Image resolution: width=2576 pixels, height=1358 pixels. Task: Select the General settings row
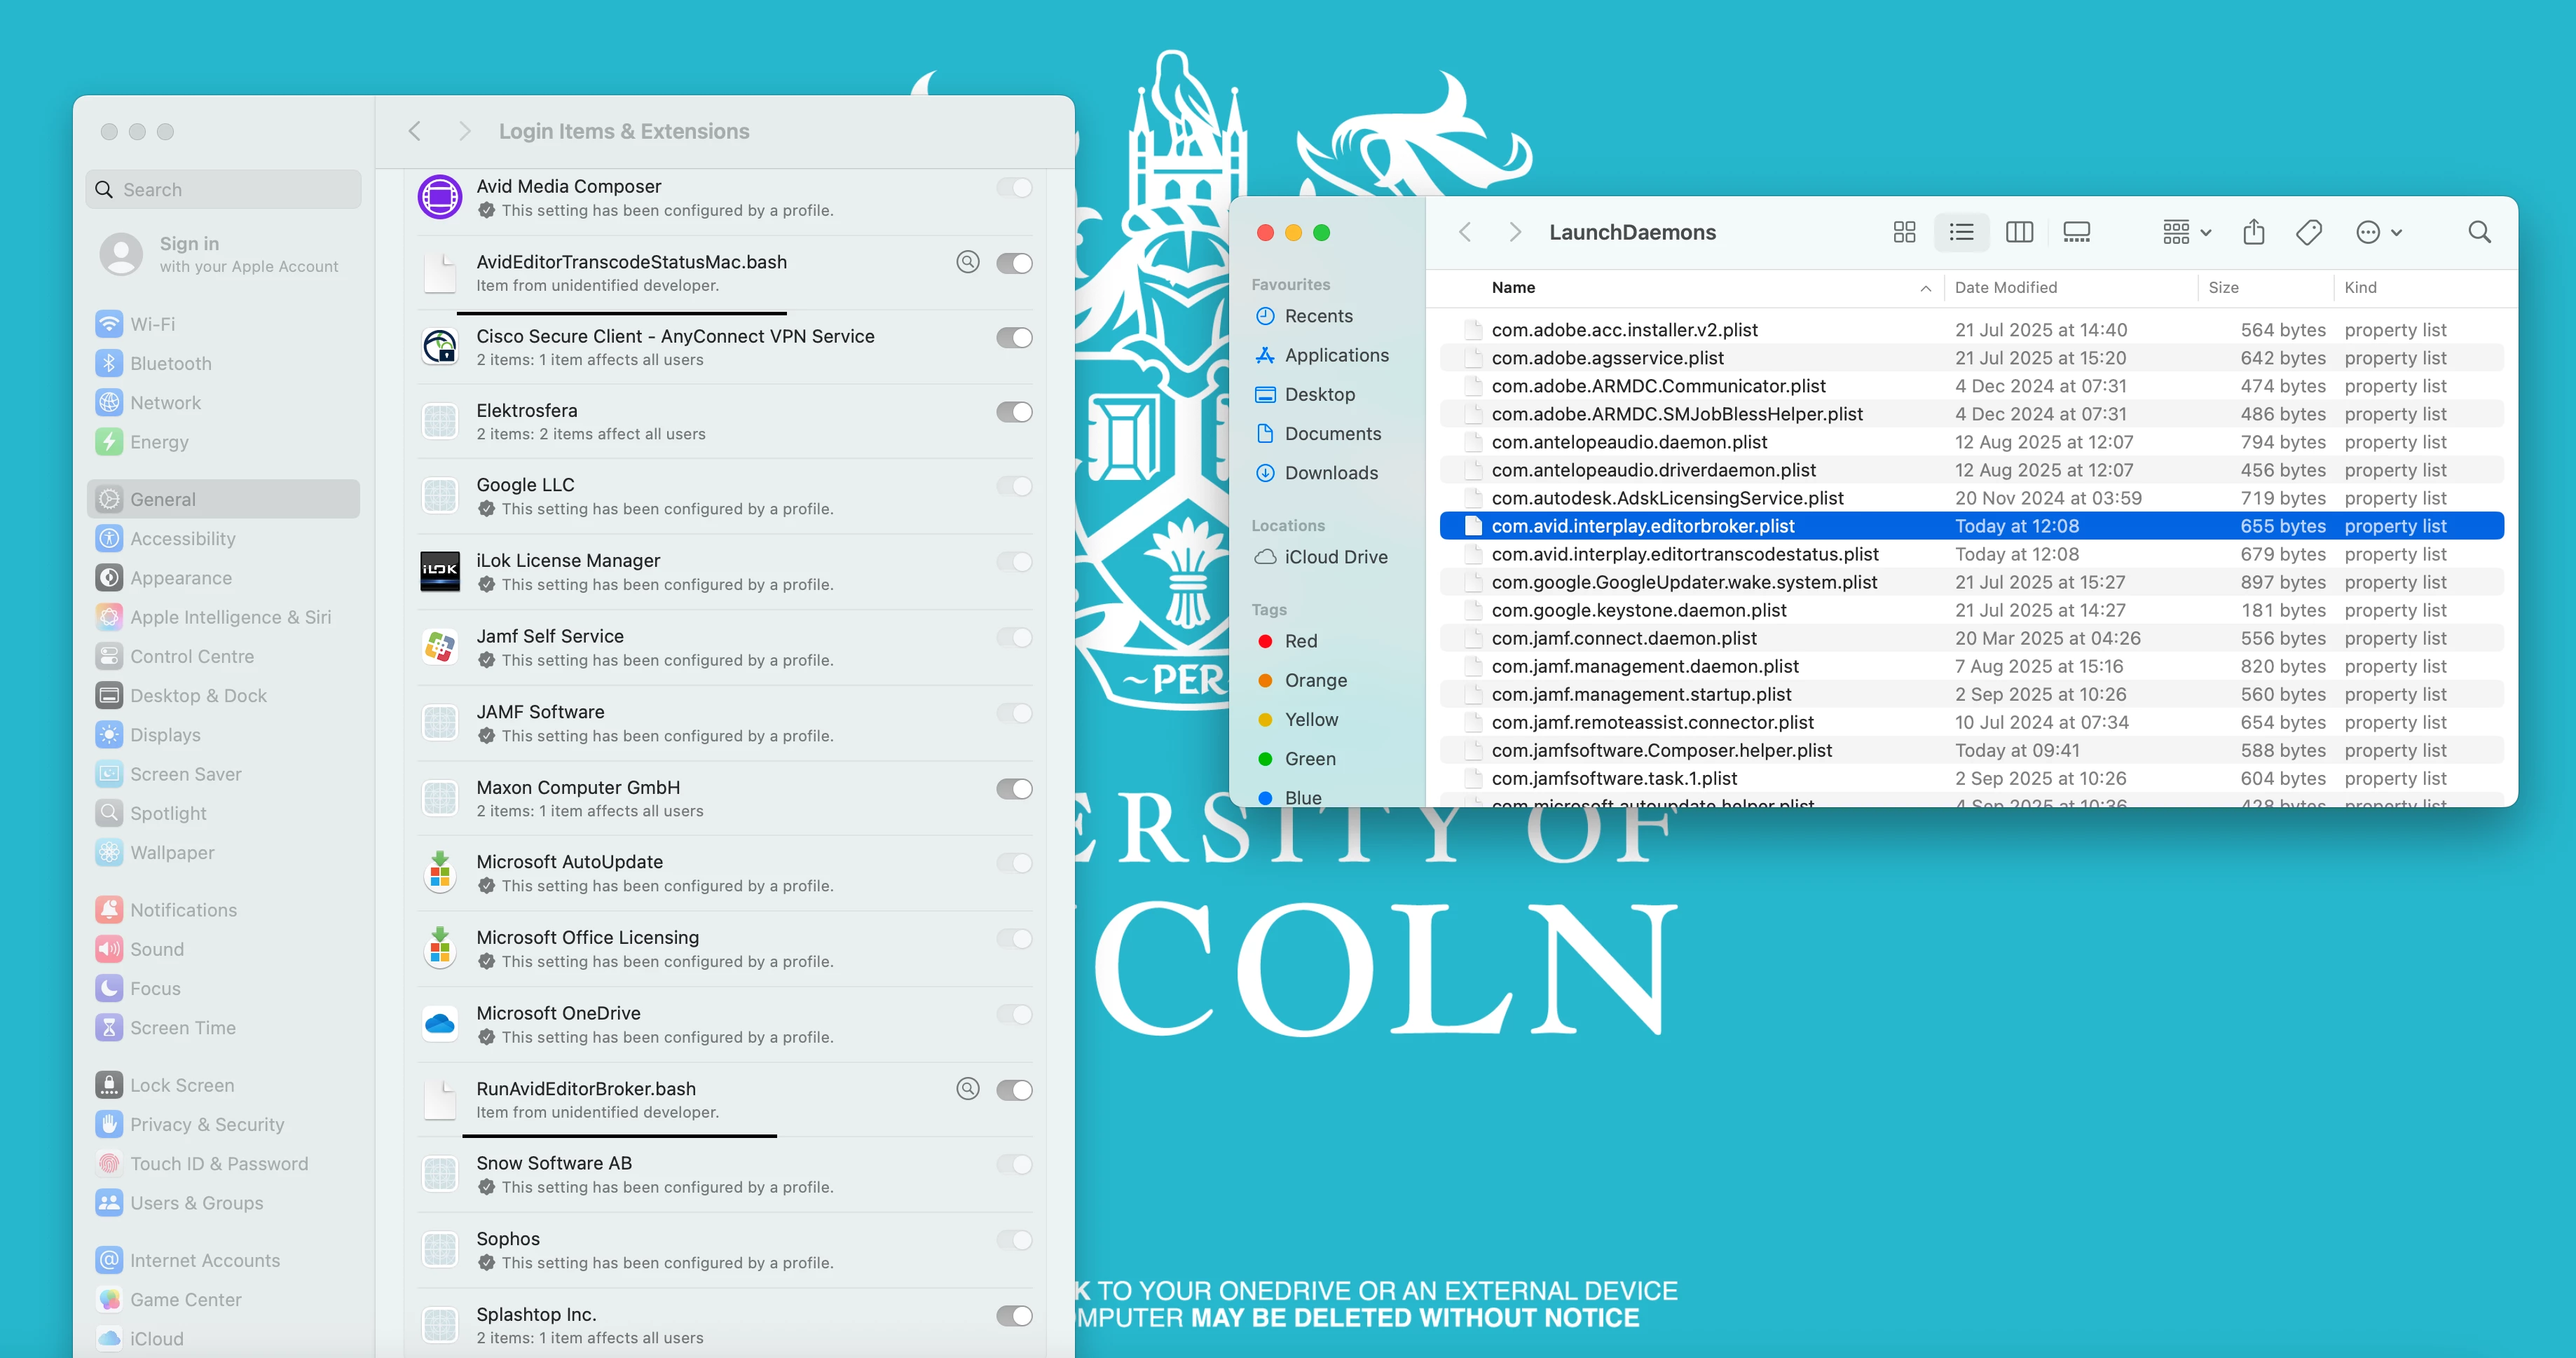[224, 499]
